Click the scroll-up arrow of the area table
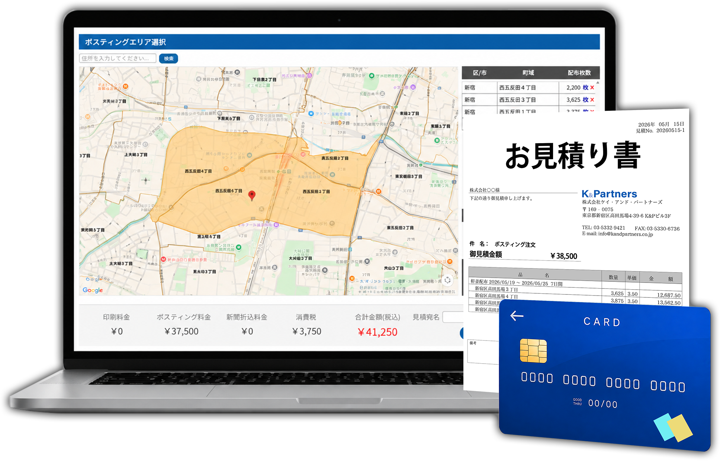The image size is (720, 461). [x=598, y=83]
